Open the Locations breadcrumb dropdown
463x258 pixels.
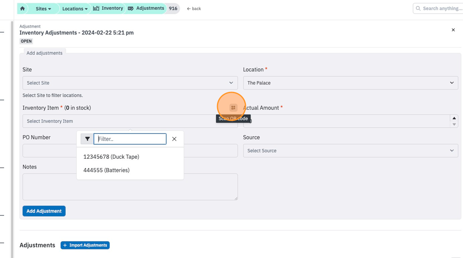75,9
